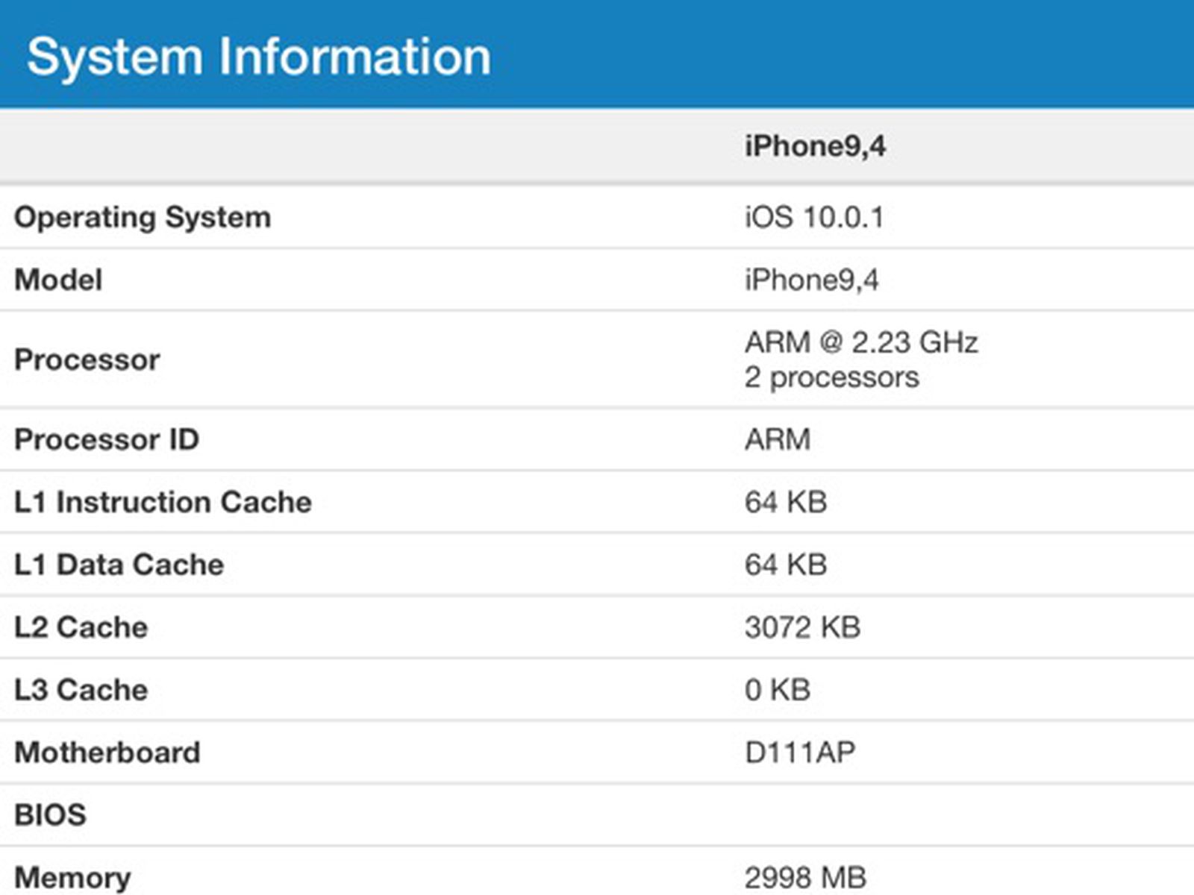The image size is (1194, 895).
Task: Click the L1 Instruction Cache label
Action: tap(163, 503)
